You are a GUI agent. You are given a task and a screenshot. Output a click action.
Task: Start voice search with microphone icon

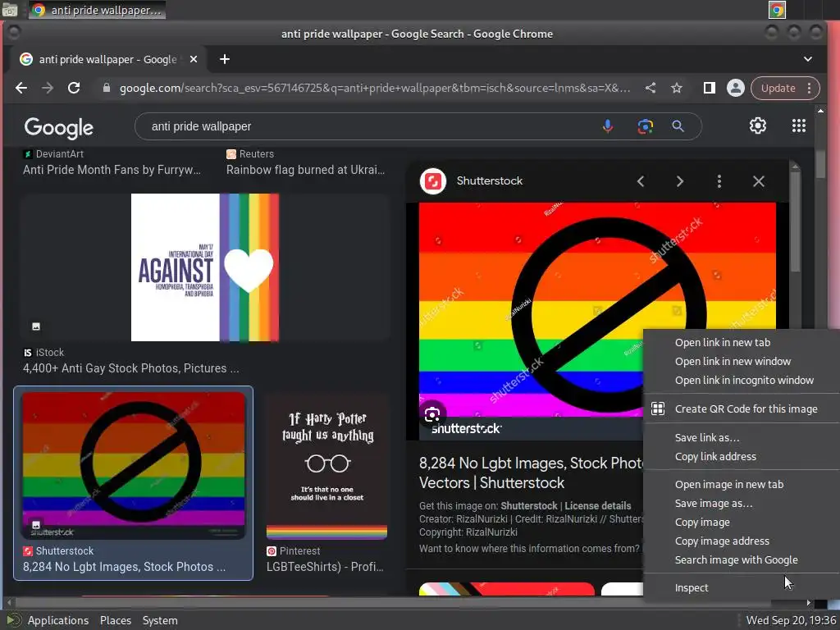608,126
